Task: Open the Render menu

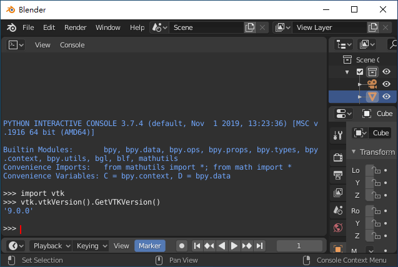Action: tap(75, 27)
